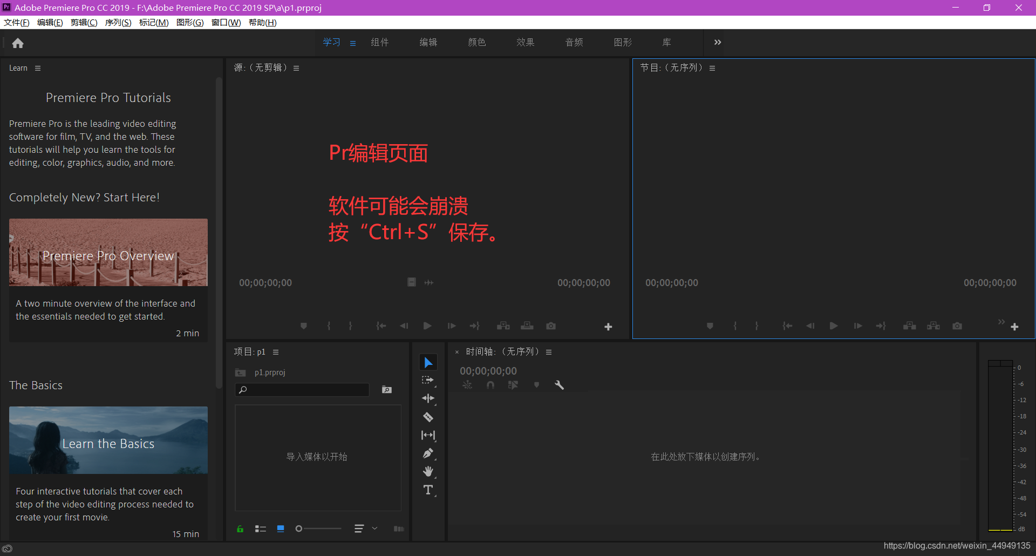Open the 序列(S) menu
Image resolution: width=1036 pixels, height=556 pixels.
(118, 23)
